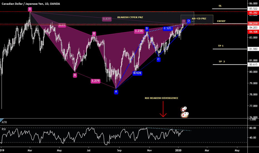259x153 pixels.
Task: Open the RSI indicator label
Action: pos(4,129)
